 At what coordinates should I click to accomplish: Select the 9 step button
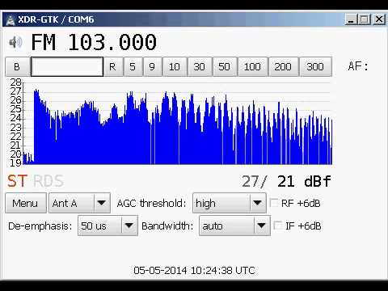coord(152,66)
